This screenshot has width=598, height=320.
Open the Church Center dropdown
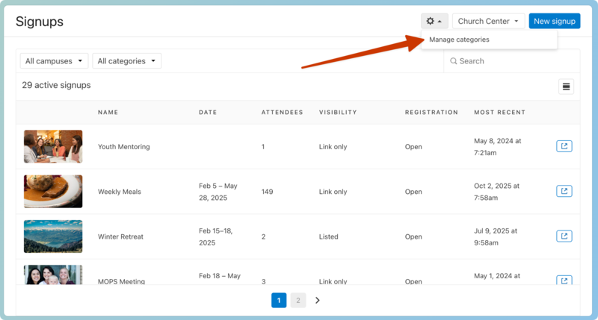[x=488, y=22]
